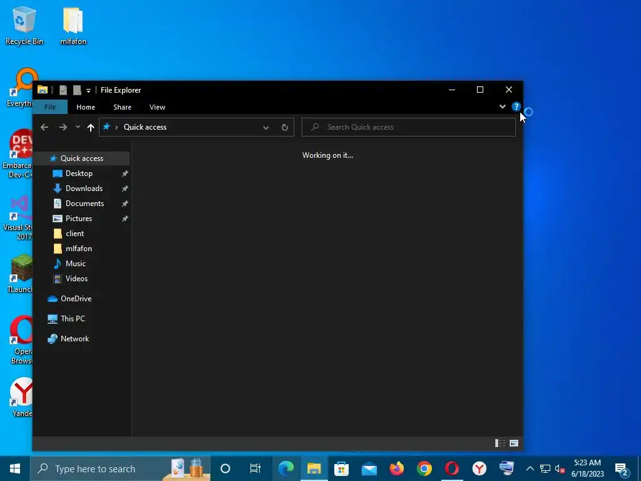The image size is (641, 481).
Task: Click File Explorer title bar folder icon
Action: click(x=43, y=90)
